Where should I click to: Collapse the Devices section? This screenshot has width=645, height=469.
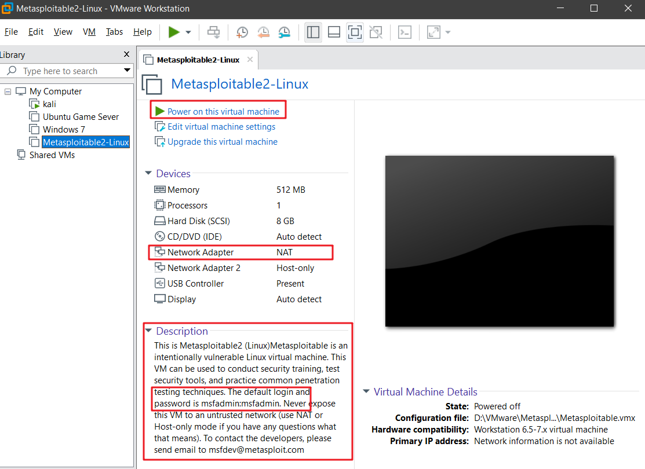(x=148, y=173)
